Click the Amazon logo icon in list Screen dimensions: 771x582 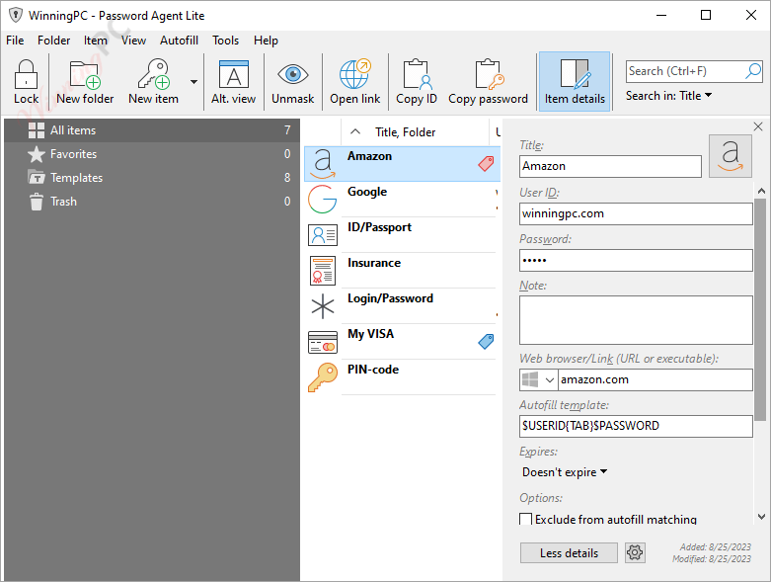(x=323, y=164)
